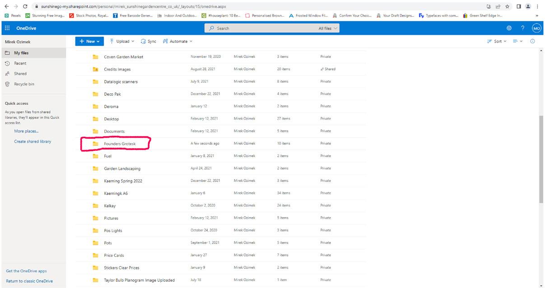The height and width of the screenshot is (288, 545).
Task: Expand the New menu
Action: (90, 41)
